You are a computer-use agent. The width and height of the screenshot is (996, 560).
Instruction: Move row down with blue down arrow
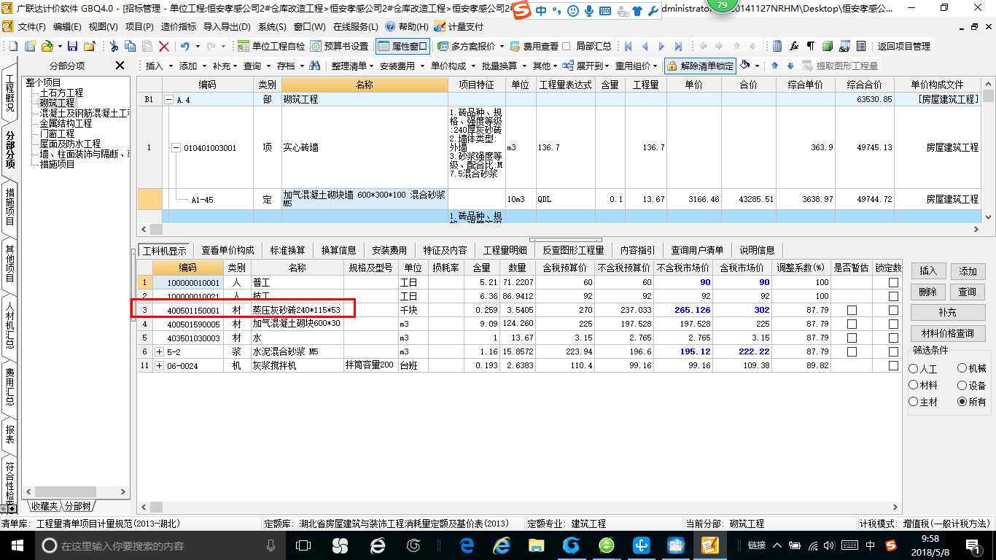click(790, 66)
